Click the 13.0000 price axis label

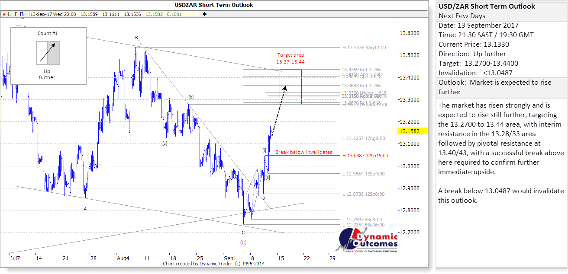(409, 166)
